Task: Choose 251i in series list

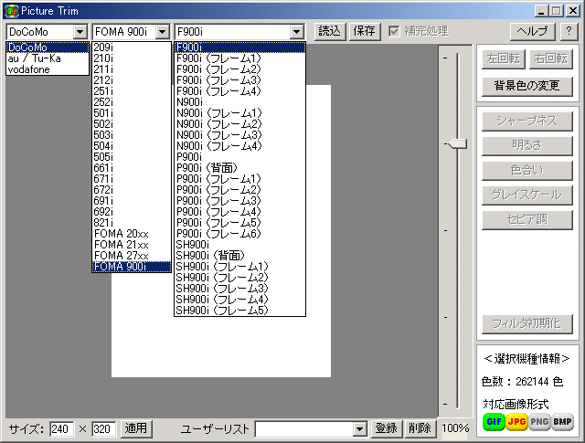Action: click(x=132, y=91)
